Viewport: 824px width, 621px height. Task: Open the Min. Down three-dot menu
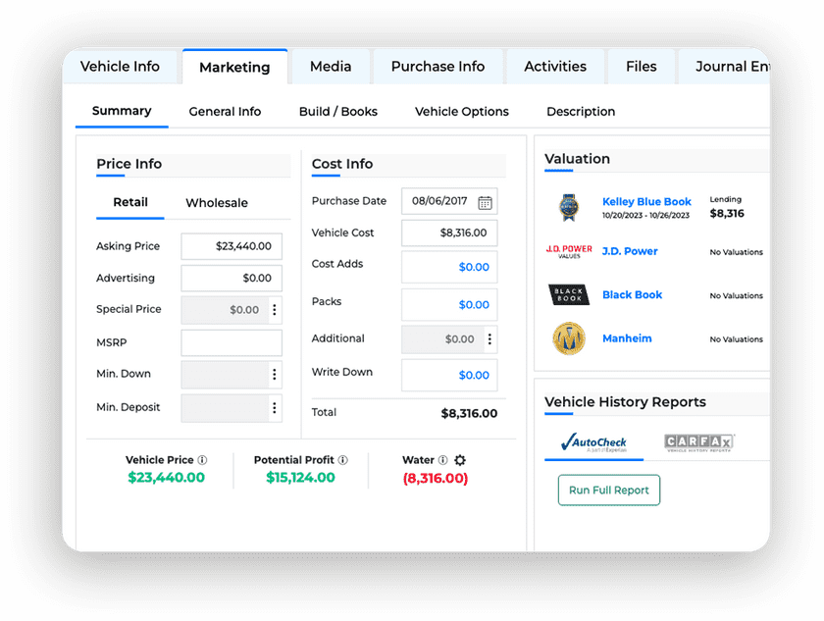(x=275, y=375)
